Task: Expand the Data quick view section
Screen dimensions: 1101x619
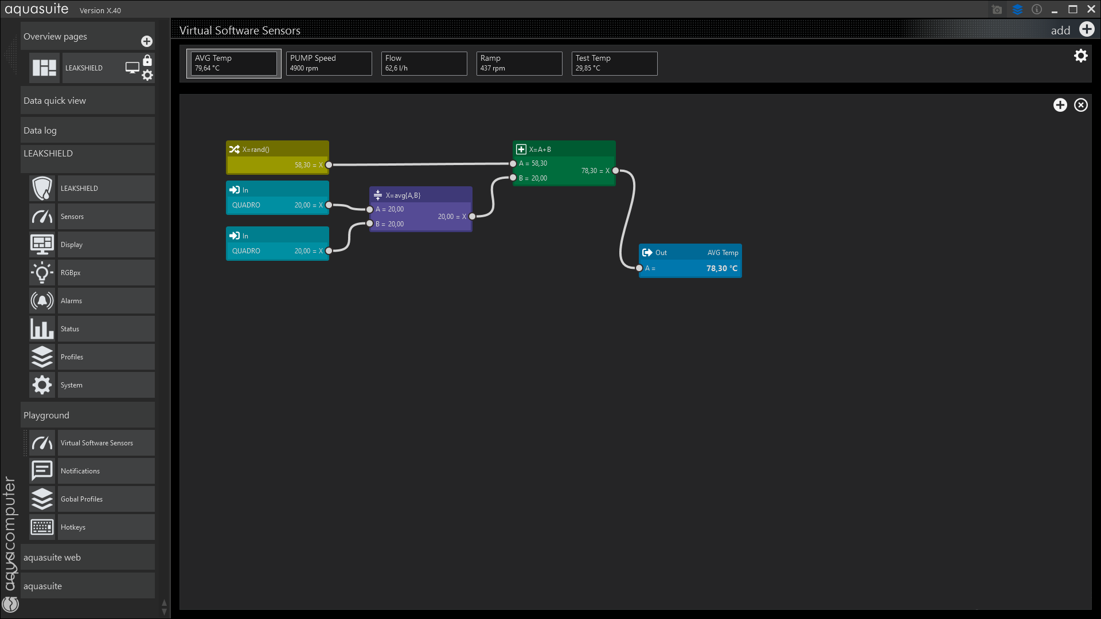Action: click(88, 100)
